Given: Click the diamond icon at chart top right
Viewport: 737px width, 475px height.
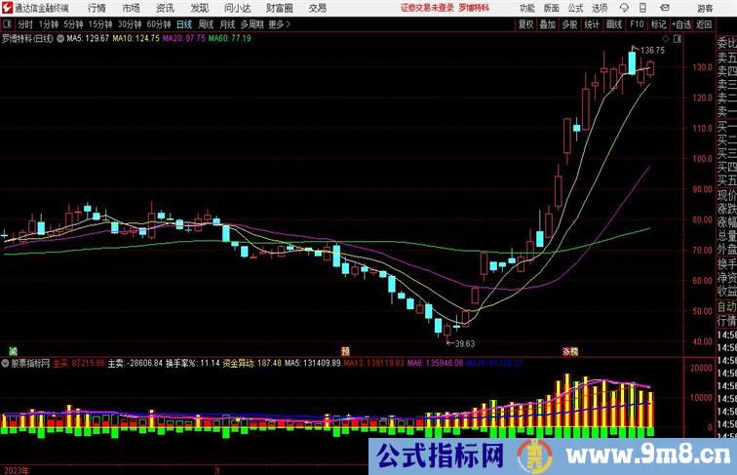Looking at the screenshot, I should click(x=666, y=39).
